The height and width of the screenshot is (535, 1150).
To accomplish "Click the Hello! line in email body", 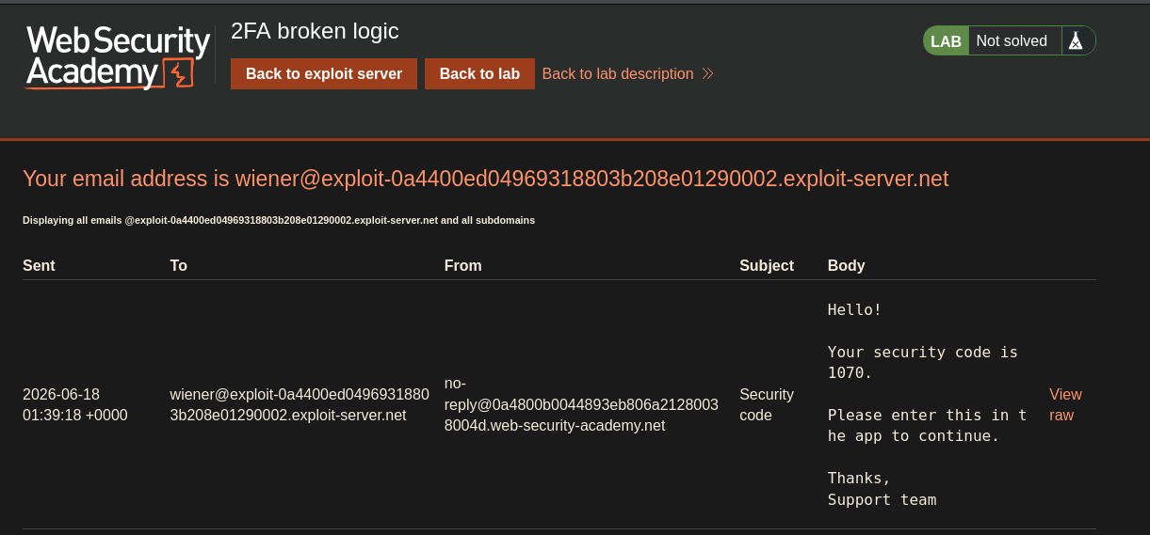I will click(x=854, y=309).
